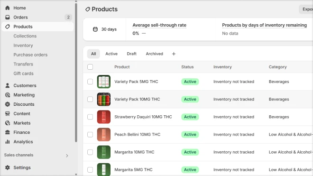Screen dimensions: 313x176
Task: Click Inventory not tracked in Margarita 10MG row
Action: click(x=234, y=152)
